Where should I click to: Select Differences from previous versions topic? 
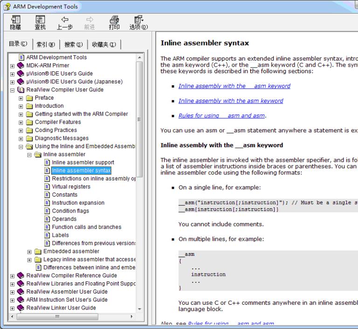(x=94, y=243)
